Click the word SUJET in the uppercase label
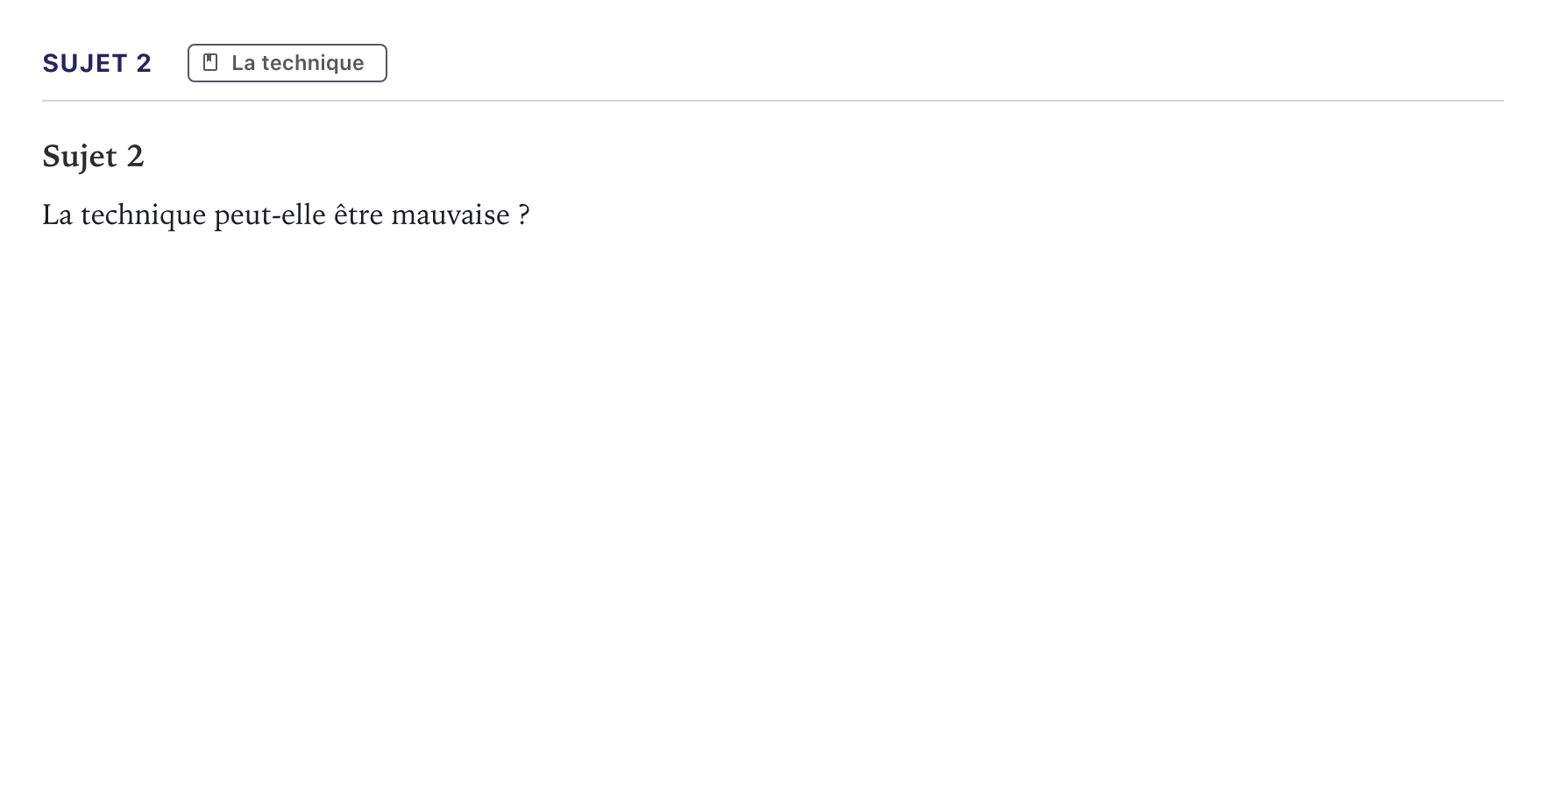The image size is (1546, 809). coord(85,63)
